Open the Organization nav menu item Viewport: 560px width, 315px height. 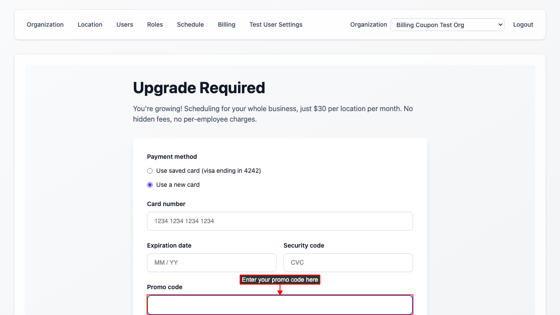tap(45, 24)
